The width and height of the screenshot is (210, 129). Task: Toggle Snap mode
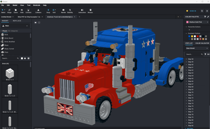(x=48, y=11)
